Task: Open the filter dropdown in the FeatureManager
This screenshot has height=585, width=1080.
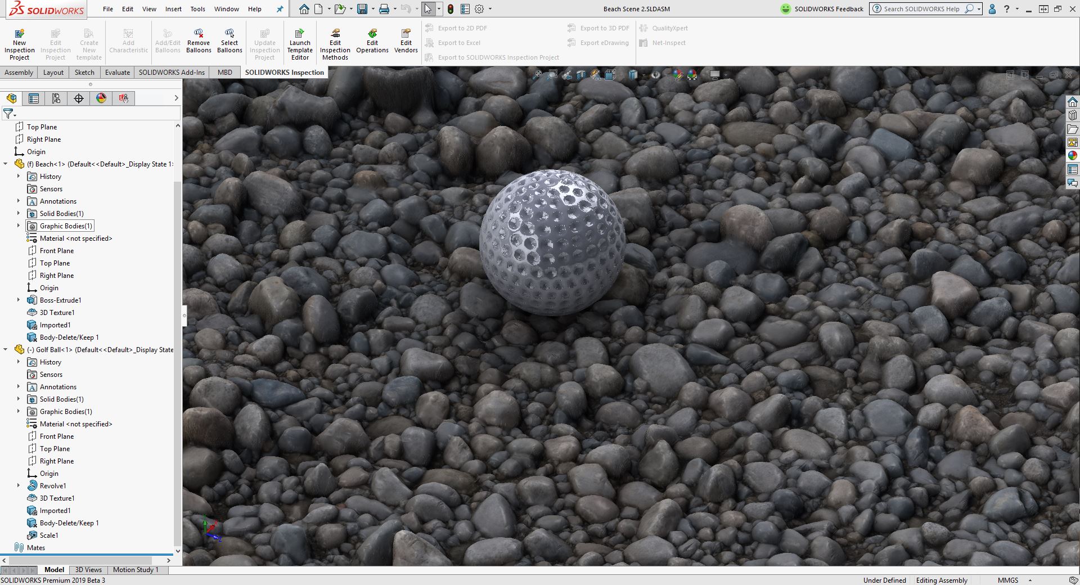Action: [15, 115]
